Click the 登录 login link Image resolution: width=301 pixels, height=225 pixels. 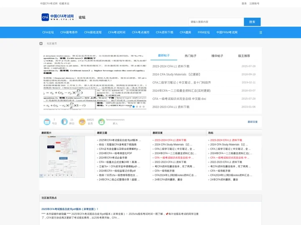(244, 3)
